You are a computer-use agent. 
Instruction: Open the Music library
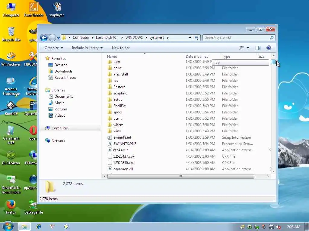pos(59,103)
